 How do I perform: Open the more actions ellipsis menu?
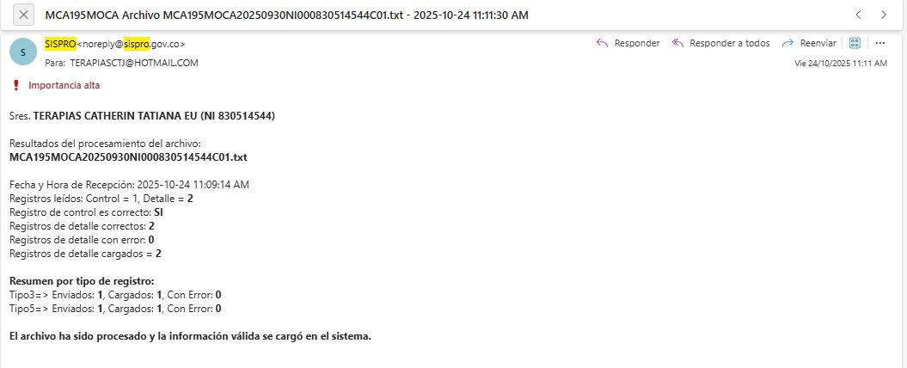tap(879, 43)
